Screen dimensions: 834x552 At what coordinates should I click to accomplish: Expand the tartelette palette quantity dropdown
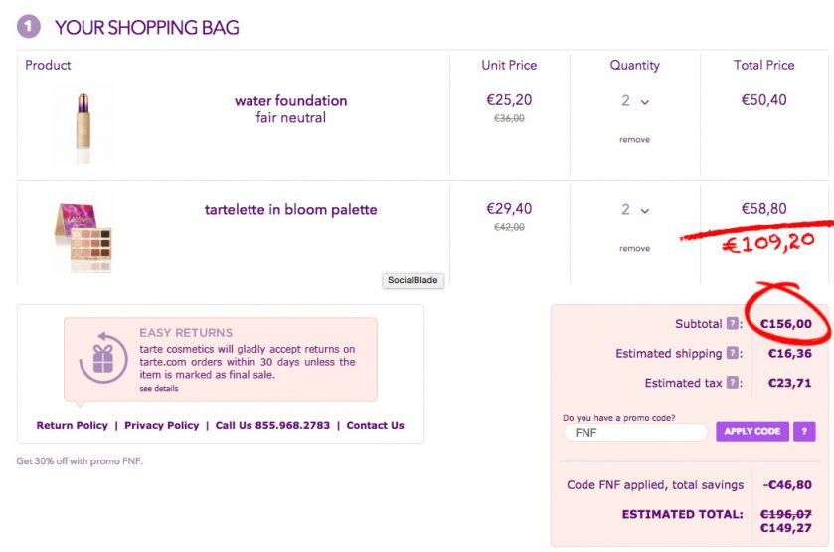[x=635, y=210]
